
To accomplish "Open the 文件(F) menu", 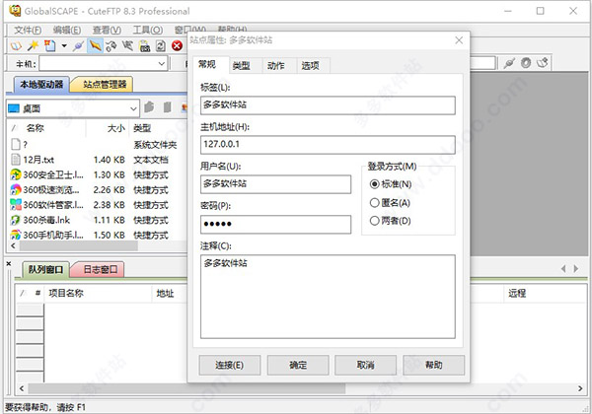I will (28, 30).
